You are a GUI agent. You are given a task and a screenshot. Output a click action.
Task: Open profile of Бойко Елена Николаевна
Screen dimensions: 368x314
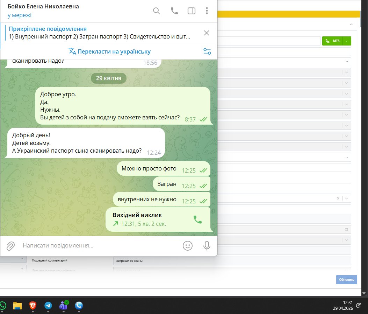point(43,7)
